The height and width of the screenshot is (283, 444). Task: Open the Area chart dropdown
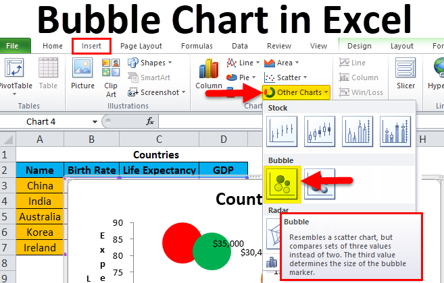[x=281, y=63]
